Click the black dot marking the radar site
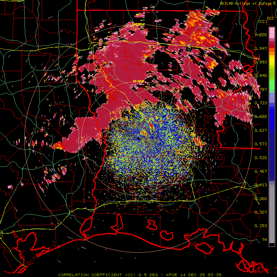277x277 pixels. pos(138,138)
